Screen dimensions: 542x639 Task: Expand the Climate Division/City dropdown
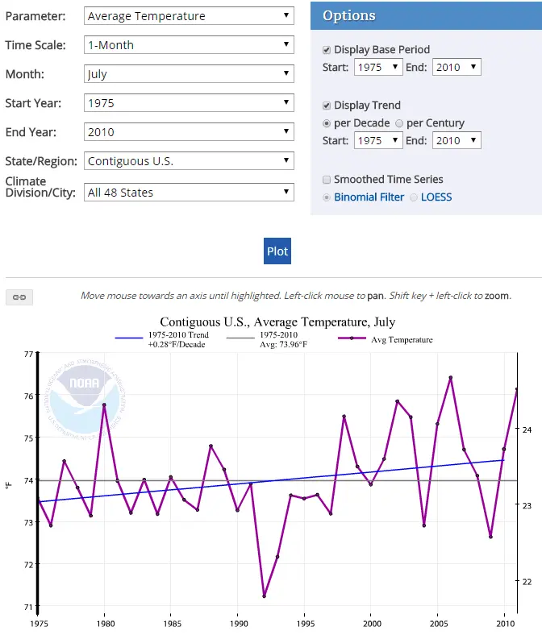pyautogui.click(x=189, y=193)
